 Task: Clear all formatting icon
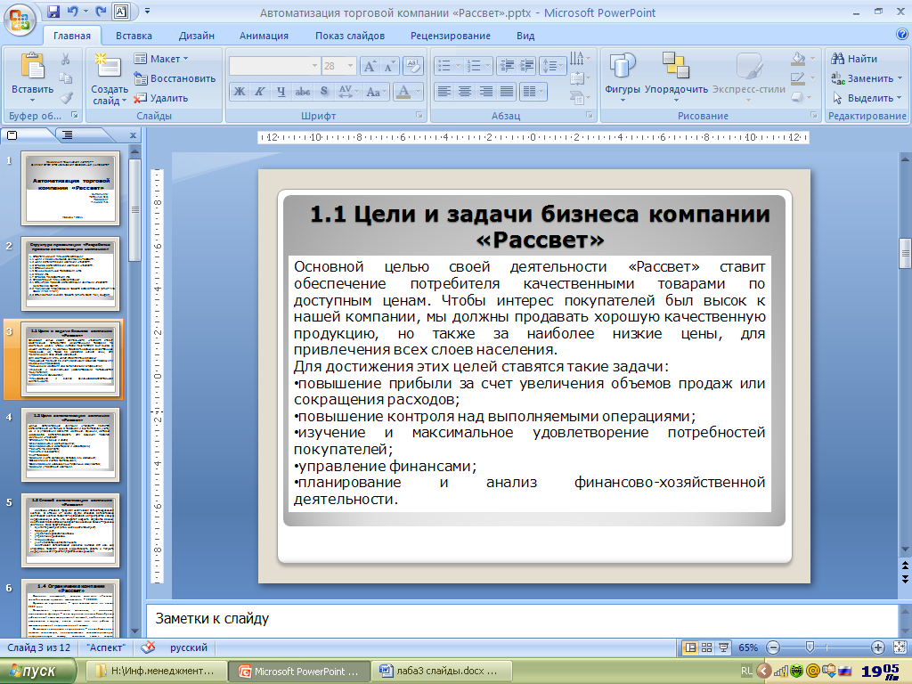412,66
